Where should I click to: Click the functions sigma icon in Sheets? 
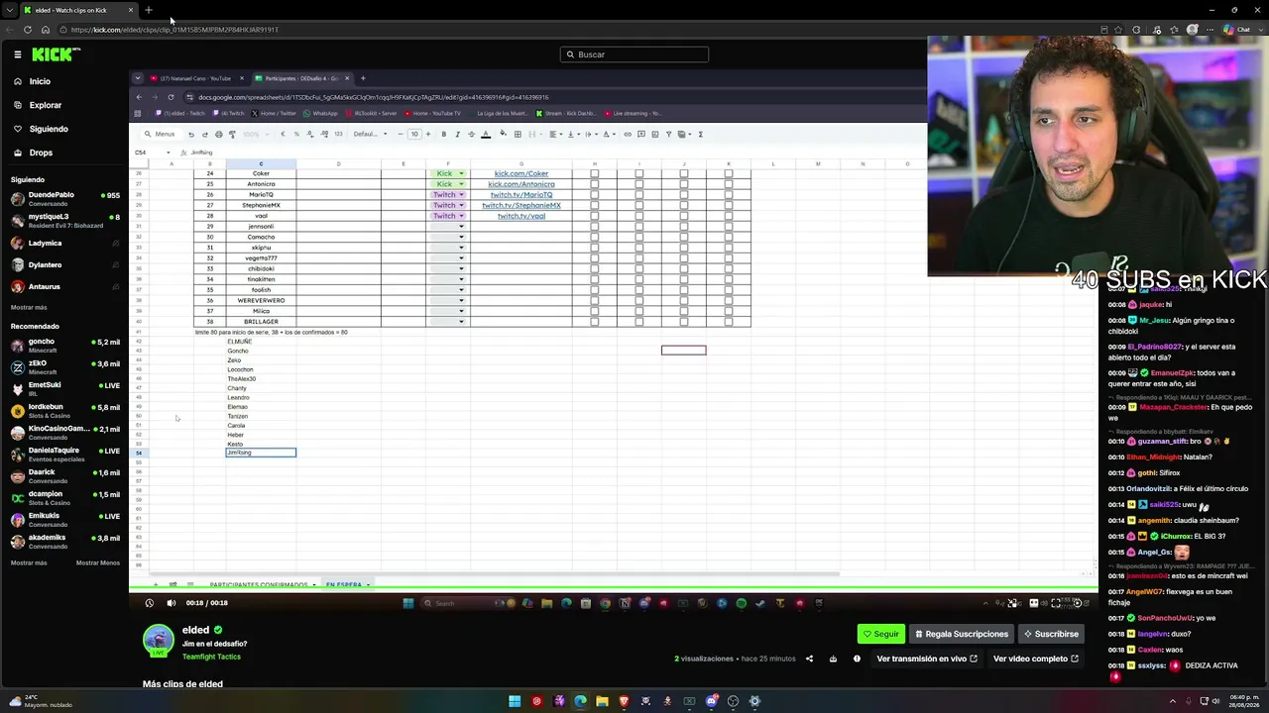point(700,135)
